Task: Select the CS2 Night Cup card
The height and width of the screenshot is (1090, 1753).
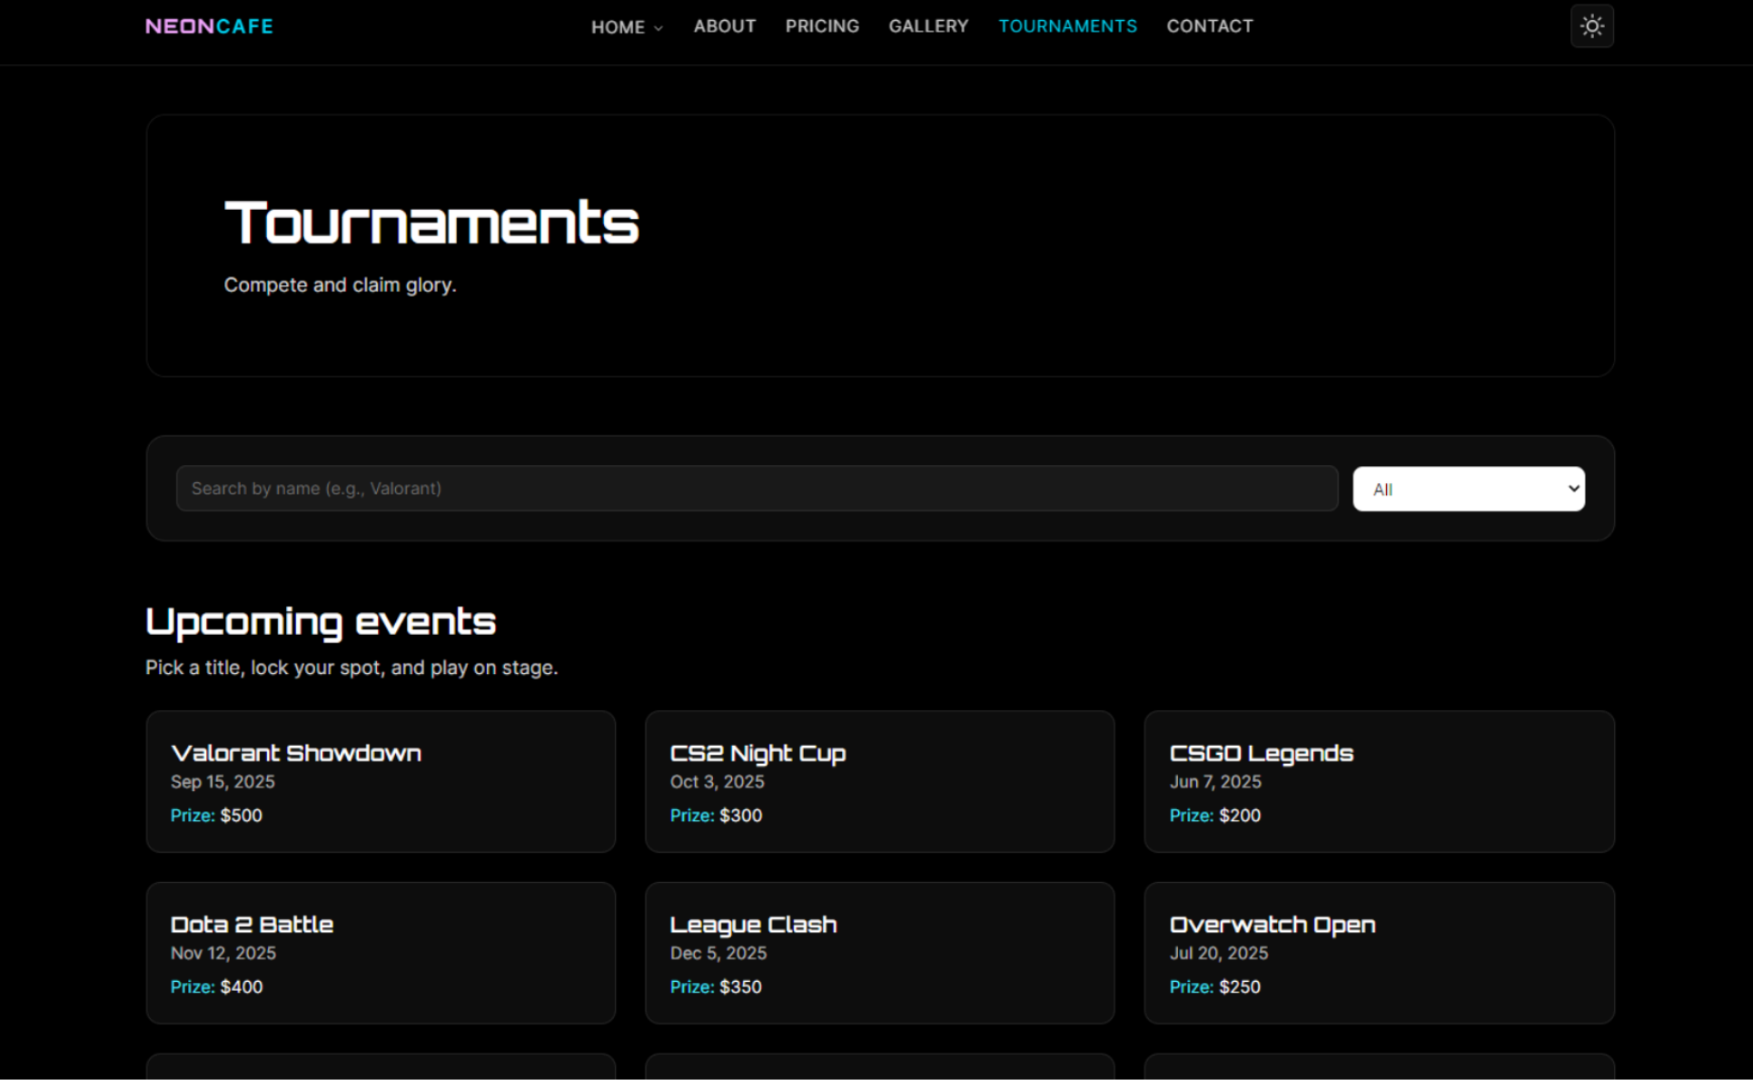Action: [878, 781]
